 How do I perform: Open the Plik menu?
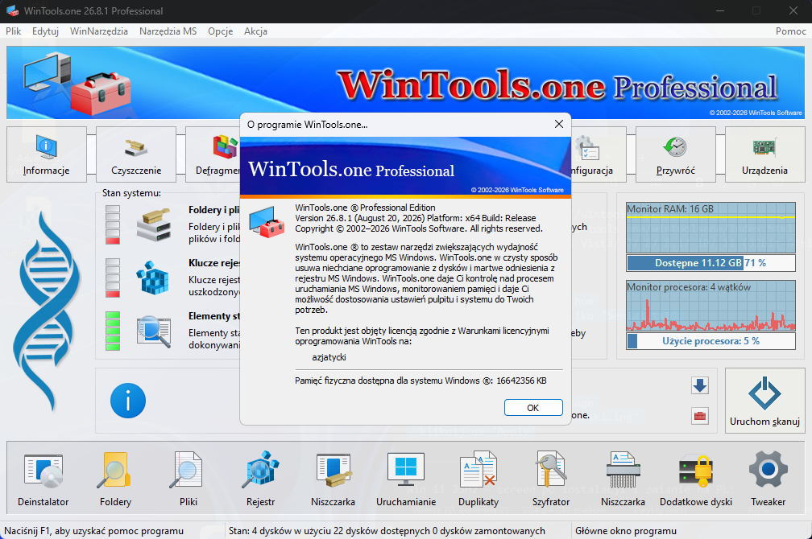[x=14, y=31]
